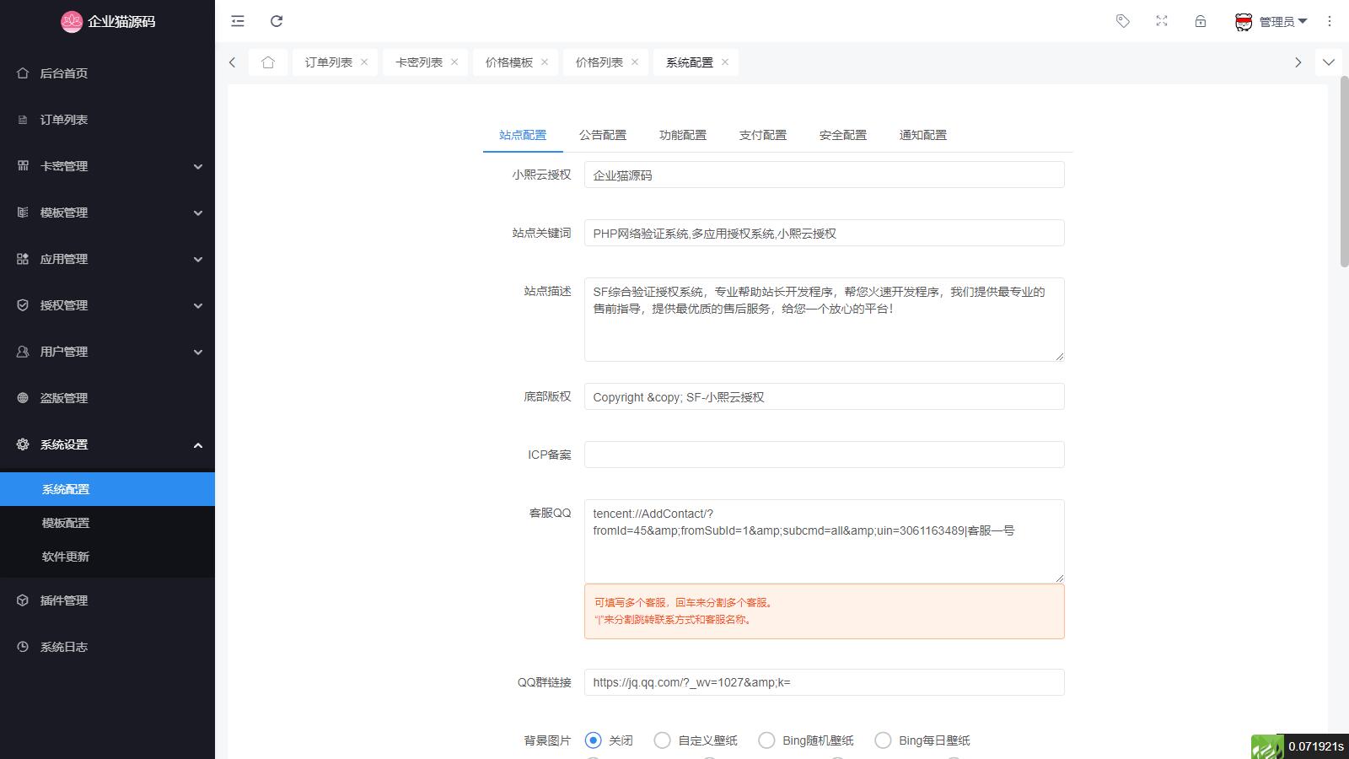Viewport: 1349px width, 759px height.
Task: Enter fullscreen mode via the expand icon
Action: [1162, 21]
